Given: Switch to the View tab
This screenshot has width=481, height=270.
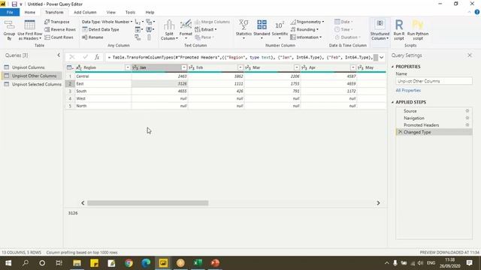Looking at the screenshot, I should coord(110,12).
